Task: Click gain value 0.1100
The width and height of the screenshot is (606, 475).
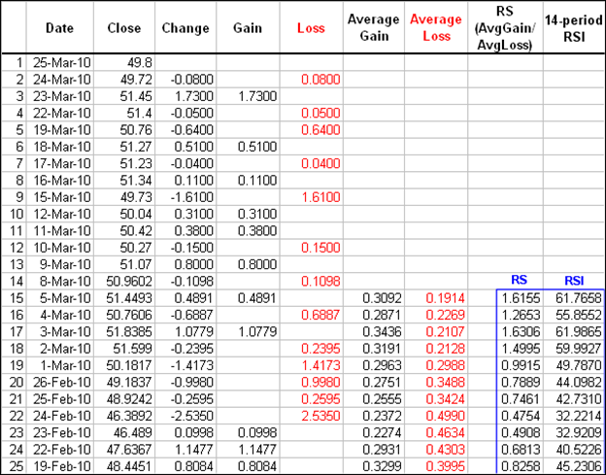Action: click(257, 180)
